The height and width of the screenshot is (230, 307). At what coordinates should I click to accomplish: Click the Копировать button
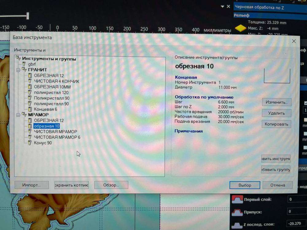coord(276,124)
